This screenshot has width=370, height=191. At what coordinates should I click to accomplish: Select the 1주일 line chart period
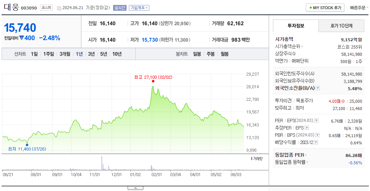[x=49, y=54]
